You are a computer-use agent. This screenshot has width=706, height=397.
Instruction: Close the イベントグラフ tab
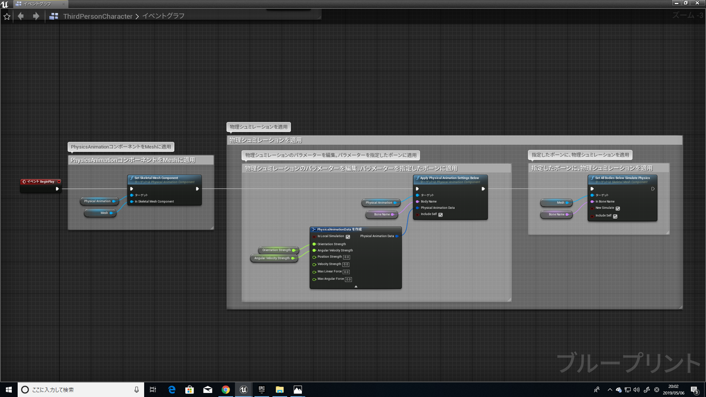click(x=64, y=4)
